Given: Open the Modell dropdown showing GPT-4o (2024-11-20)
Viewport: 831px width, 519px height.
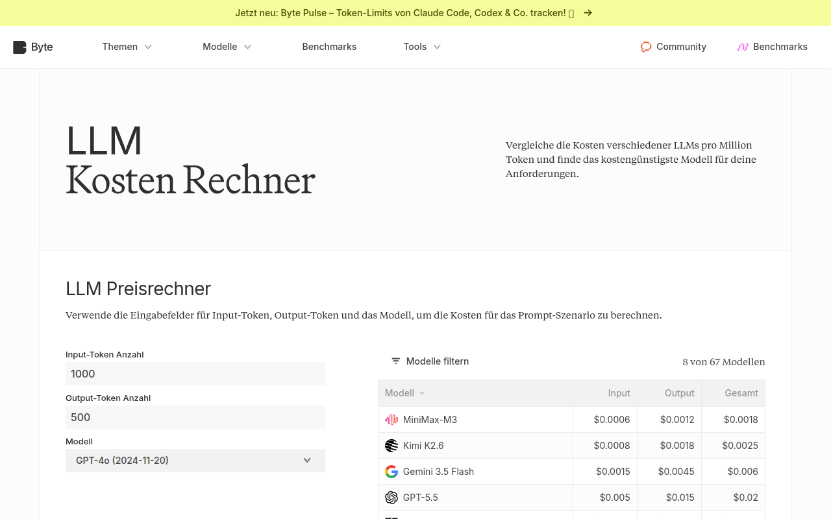Looking at the screenshot, I should click(x=195, y=461).
